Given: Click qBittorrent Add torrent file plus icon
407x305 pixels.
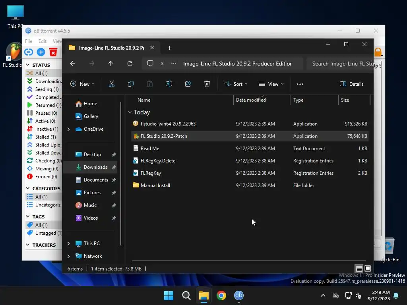Looking at the screenshot, I should pyautogui.click(x=41, y=52).
